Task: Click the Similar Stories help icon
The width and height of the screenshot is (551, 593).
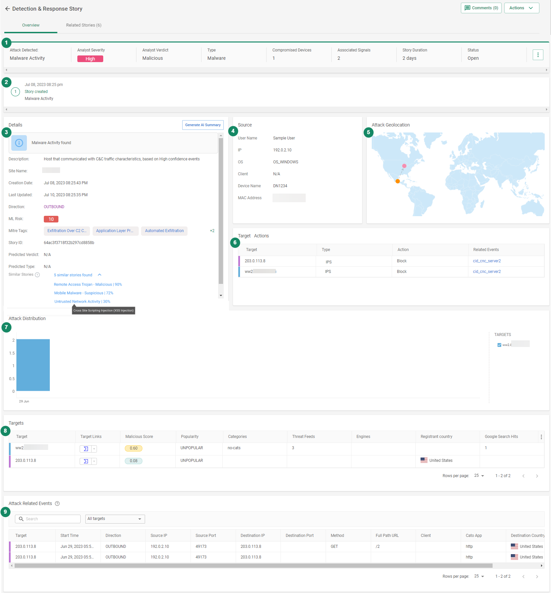Action: pyautogui.click(x=38, y=275)
